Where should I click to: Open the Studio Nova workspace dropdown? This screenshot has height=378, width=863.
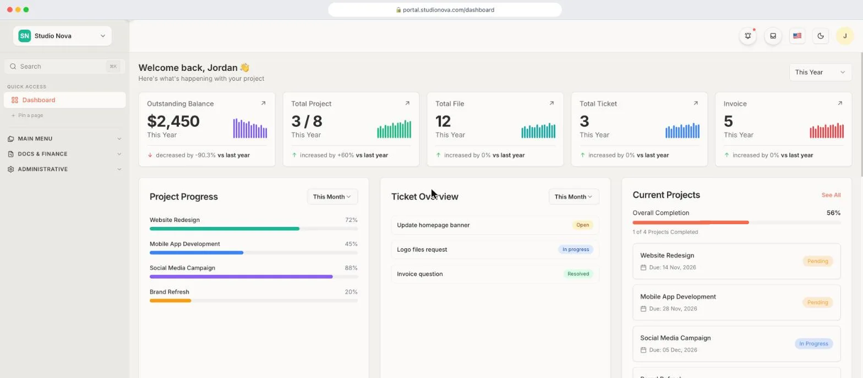62,36
